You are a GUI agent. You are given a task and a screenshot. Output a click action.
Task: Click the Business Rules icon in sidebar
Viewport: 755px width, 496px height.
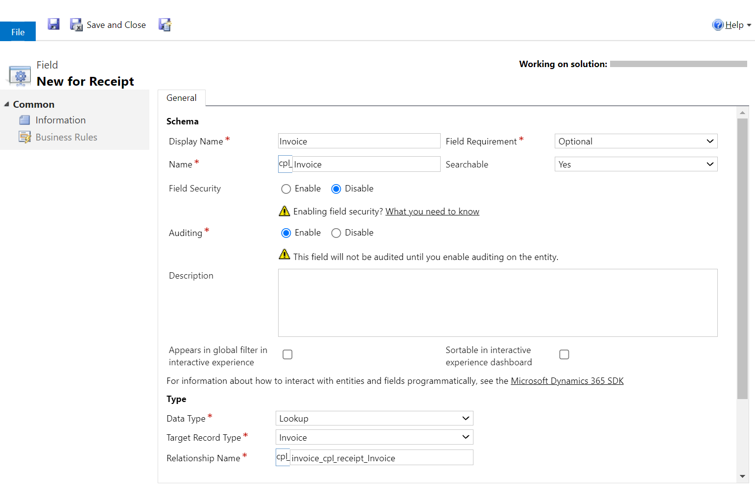coord(24,137)
